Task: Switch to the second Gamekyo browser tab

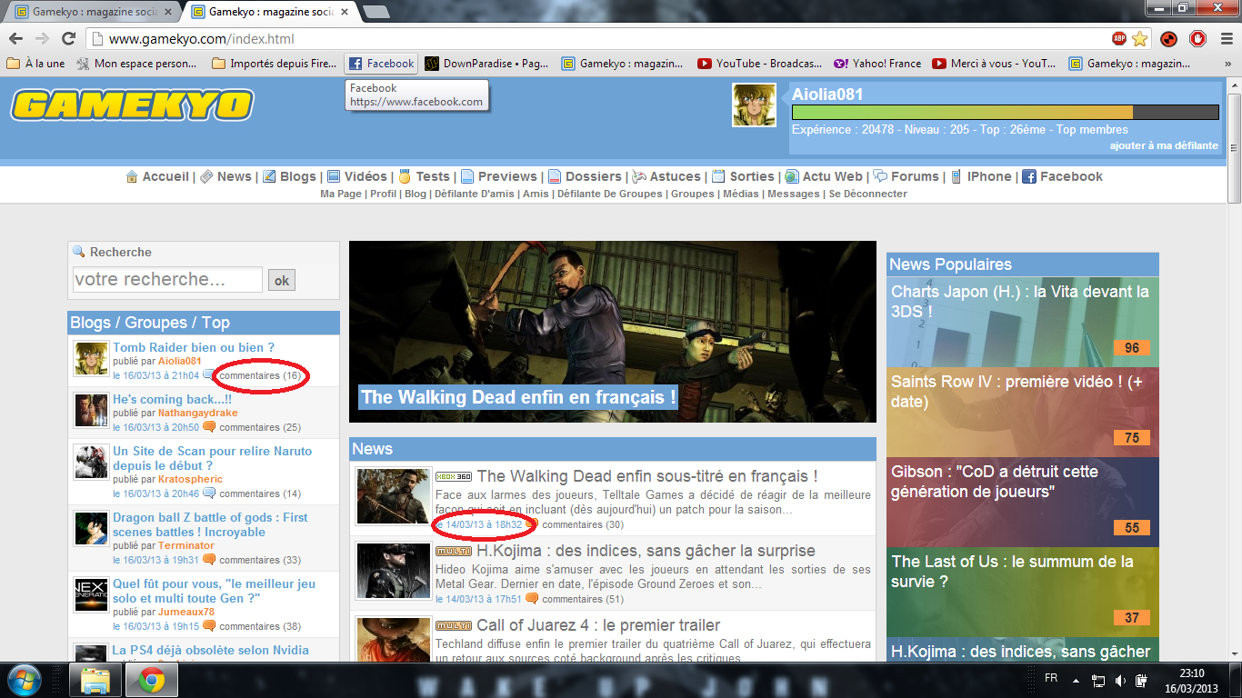Action: (271, 12)
